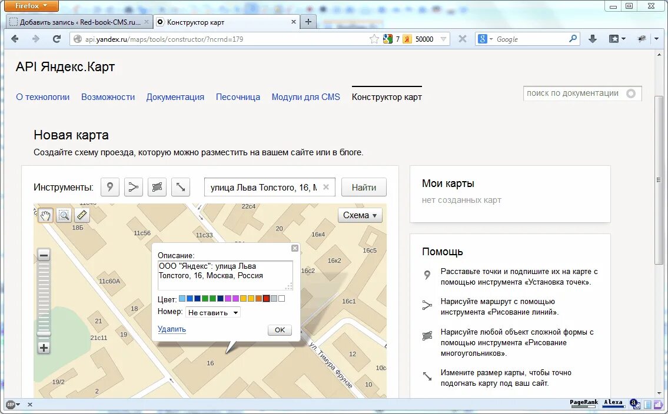Open the Возможности menu item

(x=108, y=97)
